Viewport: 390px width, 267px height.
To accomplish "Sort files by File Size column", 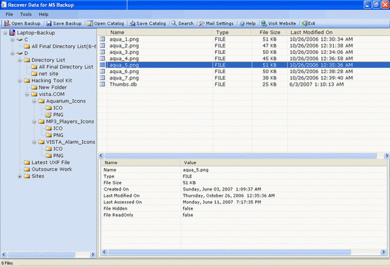I will point(270,32).
